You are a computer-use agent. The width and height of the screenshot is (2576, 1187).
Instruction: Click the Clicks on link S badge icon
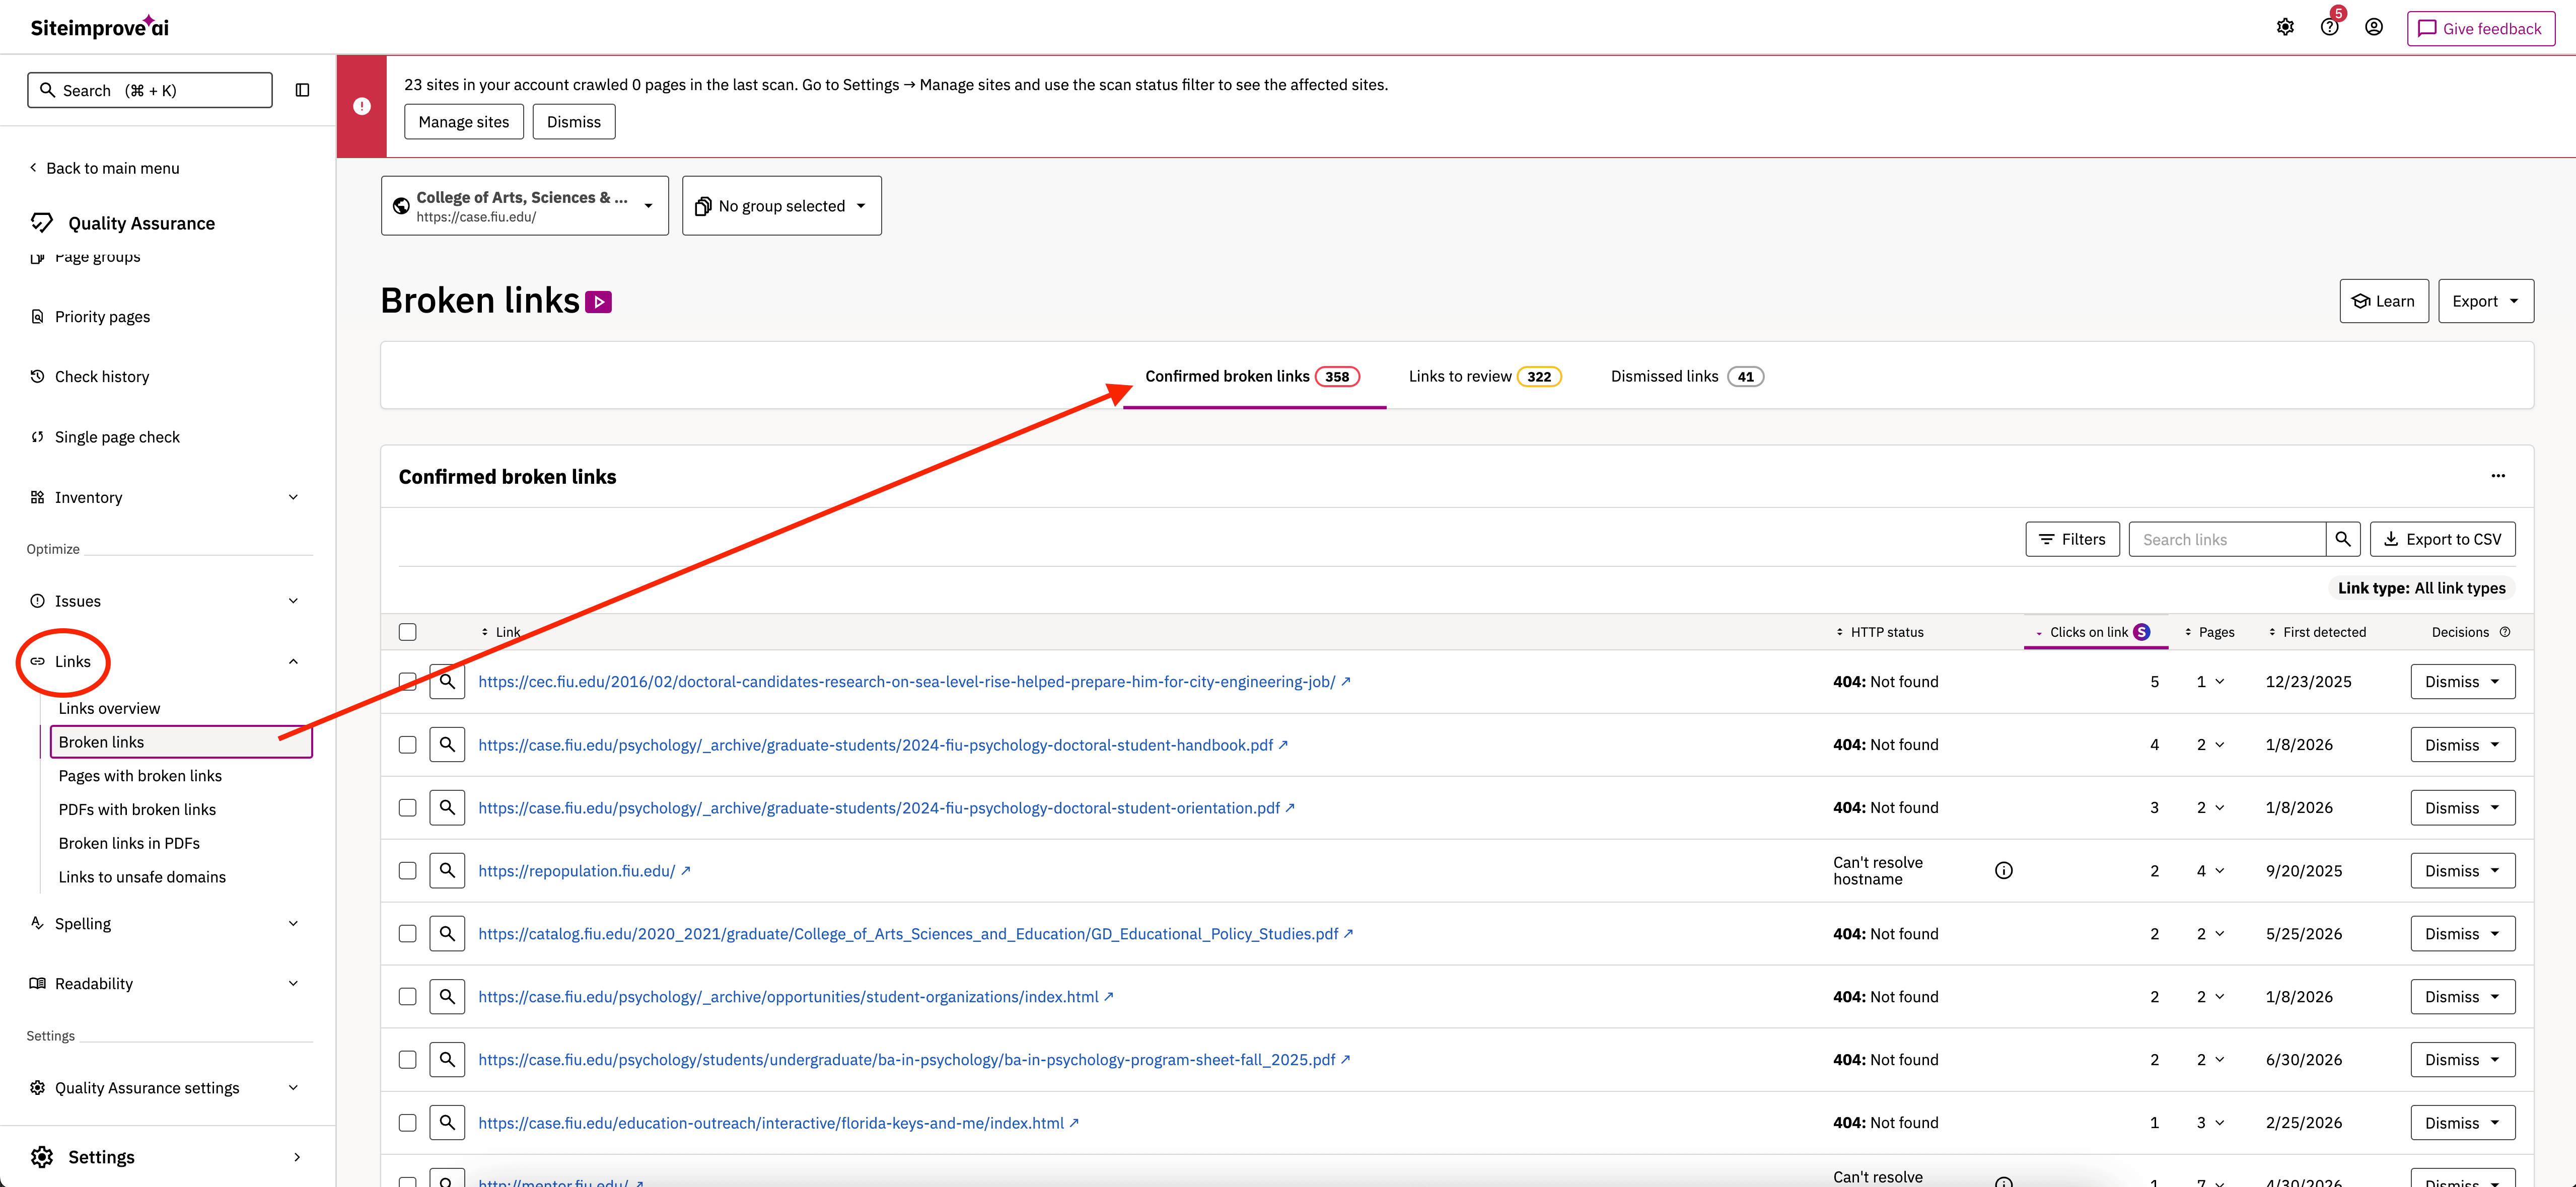coord(2141,632)
